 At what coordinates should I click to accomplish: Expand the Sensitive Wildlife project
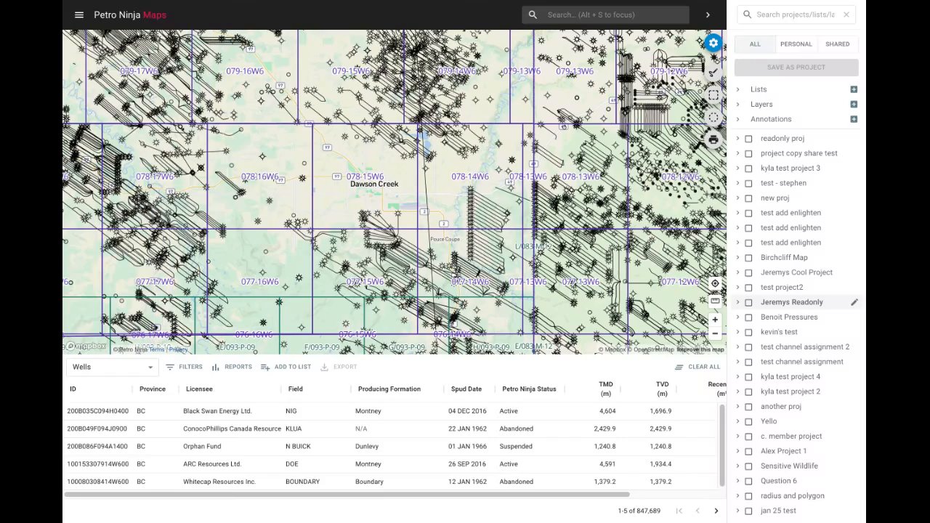[738, 466]
